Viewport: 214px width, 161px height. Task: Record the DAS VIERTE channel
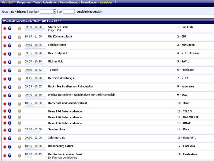click(5, 117)
